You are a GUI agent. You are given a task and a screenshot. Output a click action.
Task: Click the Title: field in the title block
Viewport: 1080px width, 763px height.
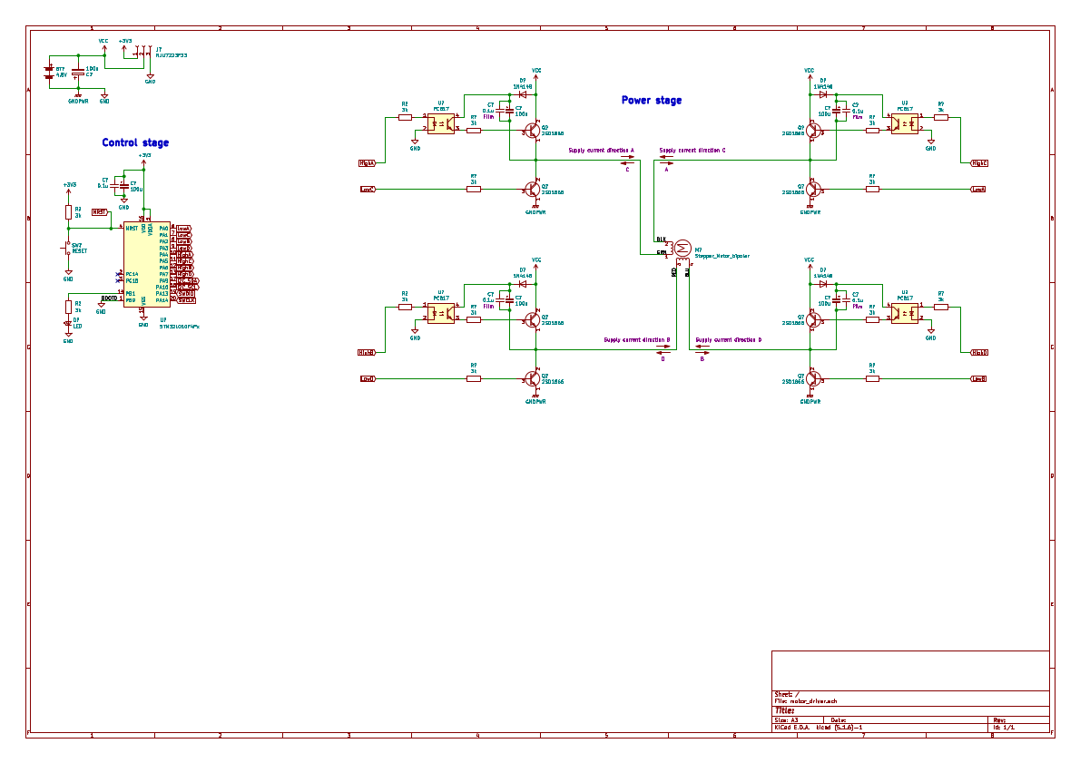pos(784,710)
